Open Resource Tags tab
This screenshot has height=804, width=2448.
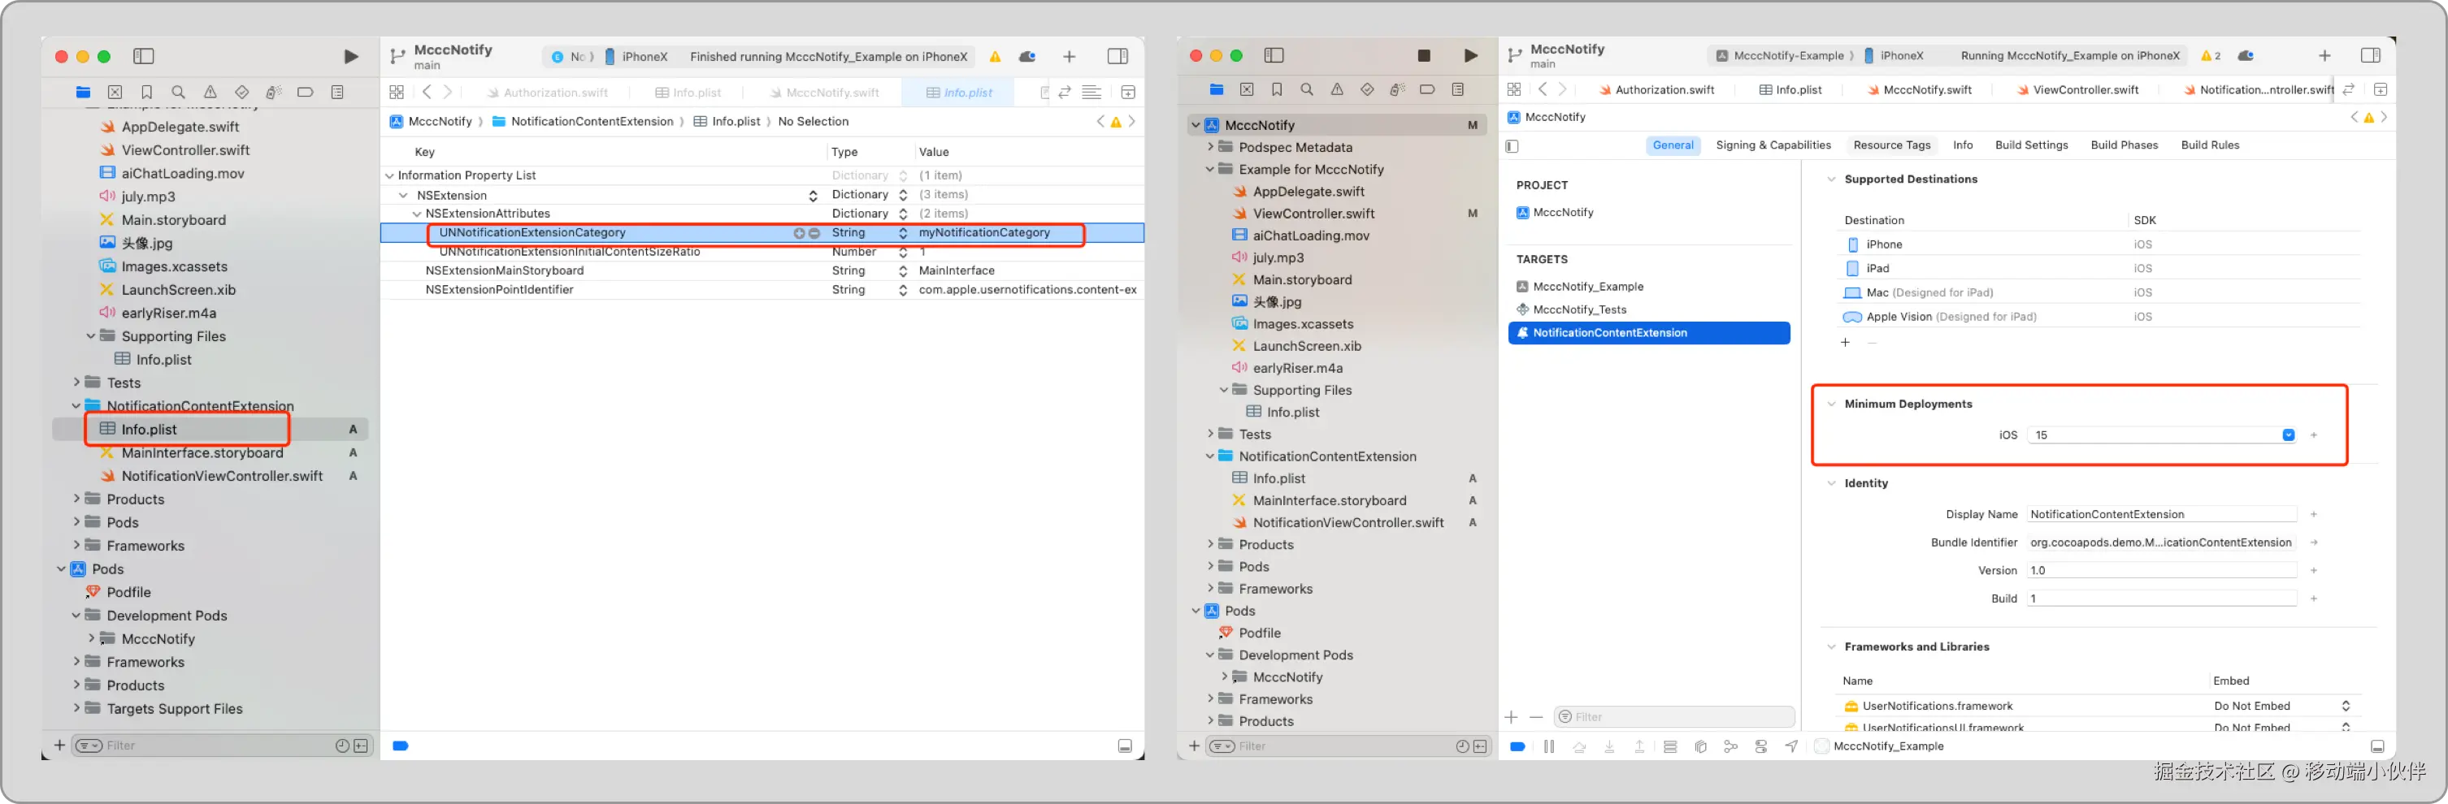tap(1891, 145)
